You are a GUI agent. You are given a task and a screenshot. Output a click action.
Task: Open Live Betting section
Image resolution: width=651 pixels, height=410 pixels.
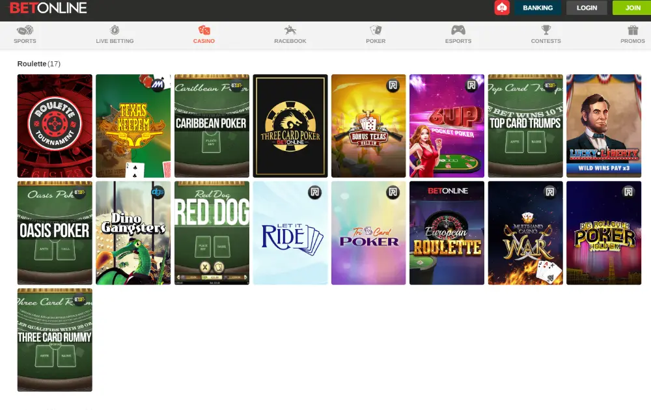point(115,35)
